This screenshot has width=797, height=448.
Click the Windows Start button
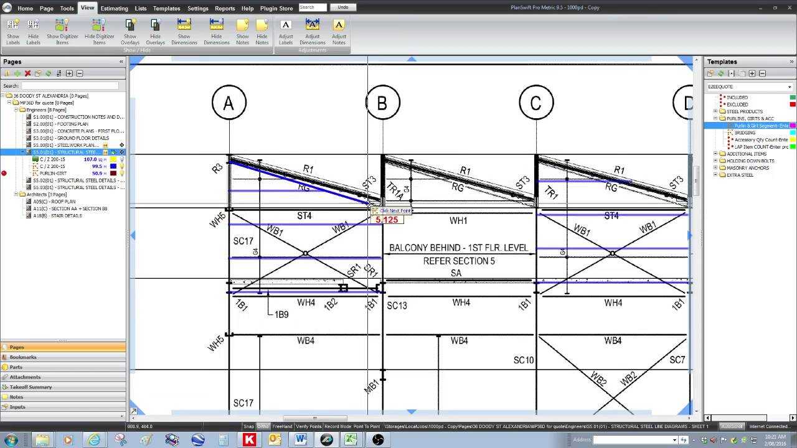(x=12, y=439)
